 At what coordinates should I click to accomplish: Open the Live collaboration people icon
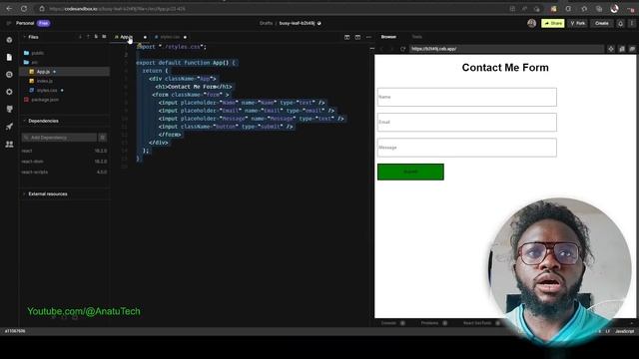(9, 144)
